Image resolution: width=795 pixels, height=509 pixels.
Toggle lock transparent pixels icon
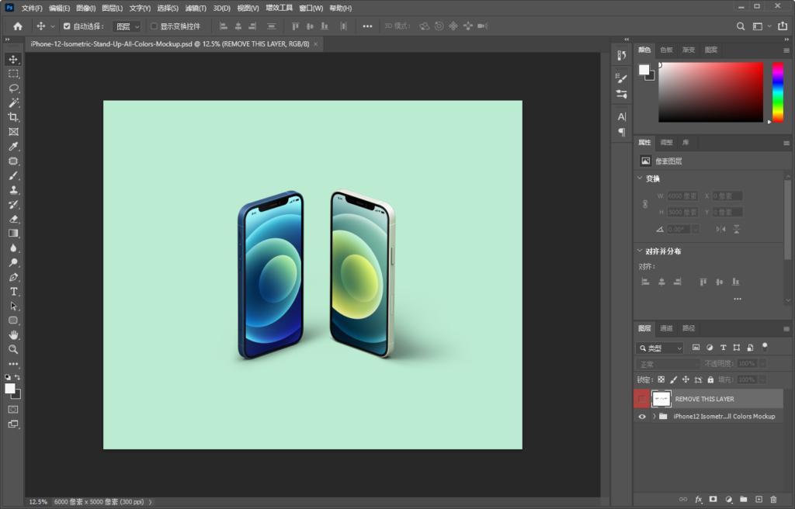[x=661, y=379]
